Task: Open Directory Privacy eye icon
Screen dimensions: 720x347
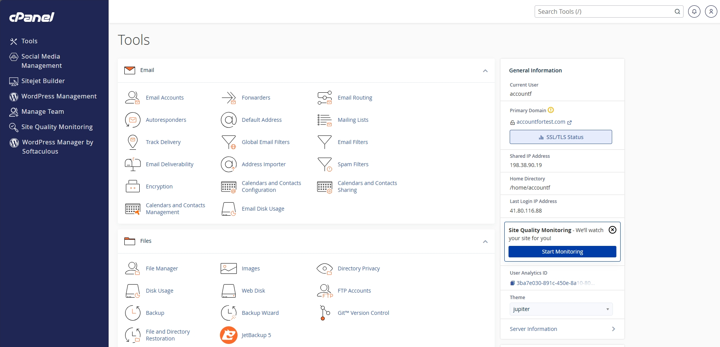Action: pyautogui.click(x=325, y=269)
